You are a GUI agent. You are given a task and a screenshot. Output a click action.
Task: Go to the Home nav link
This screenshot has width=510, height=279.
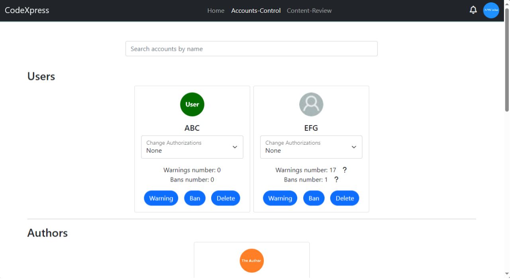click(x=216, y=11)
